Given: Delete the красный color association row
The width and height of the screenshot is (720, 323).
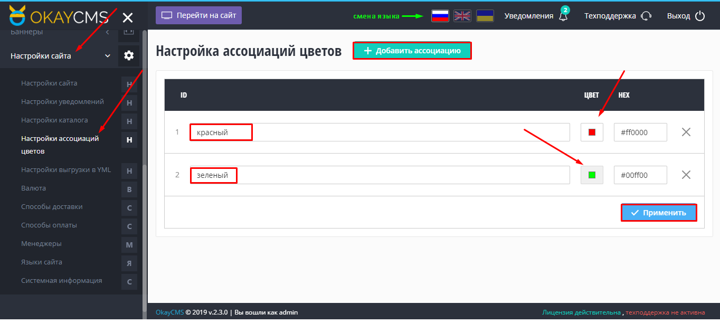Looking at the screenshot, I should tap(686, 132).
